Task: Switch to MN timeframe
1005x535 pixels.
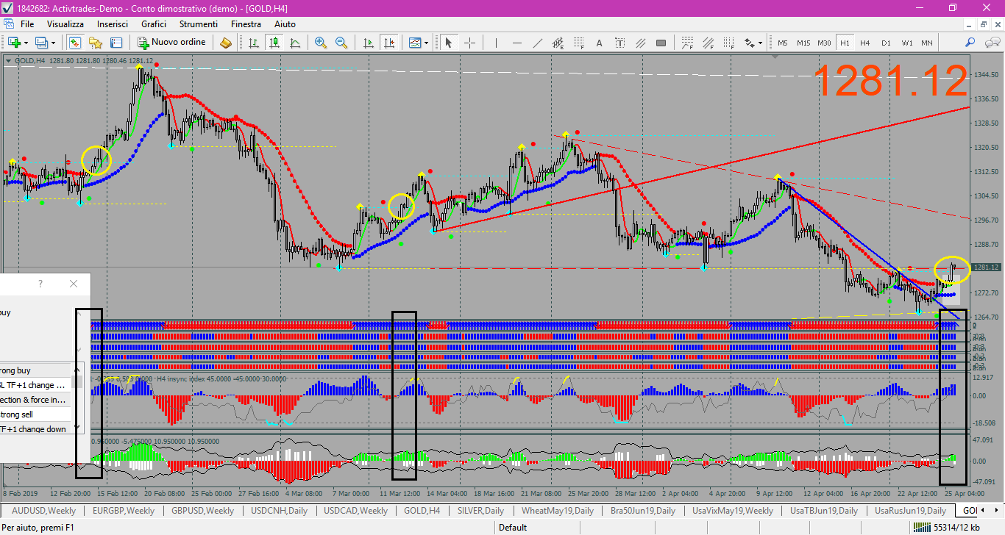Action: click(927, 43)
